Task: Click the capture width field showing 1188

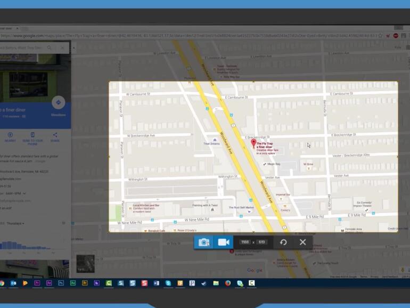Action: pos(245,242)
